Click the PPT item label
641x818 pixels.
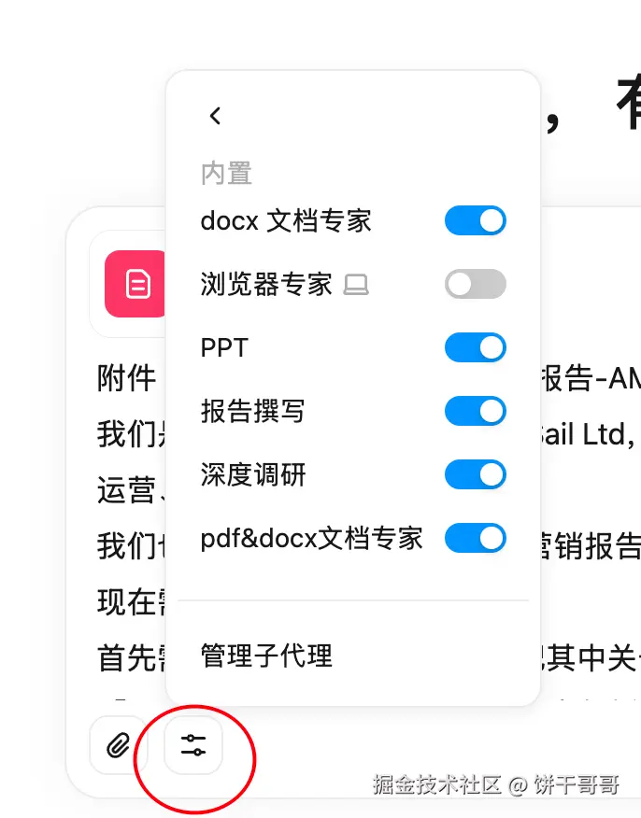(x=224, y=348)
